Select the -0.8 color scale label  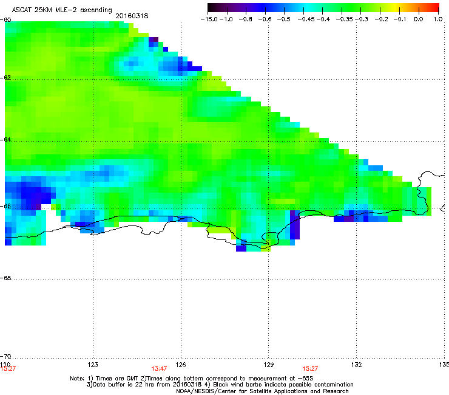click(x=245, y=19)
